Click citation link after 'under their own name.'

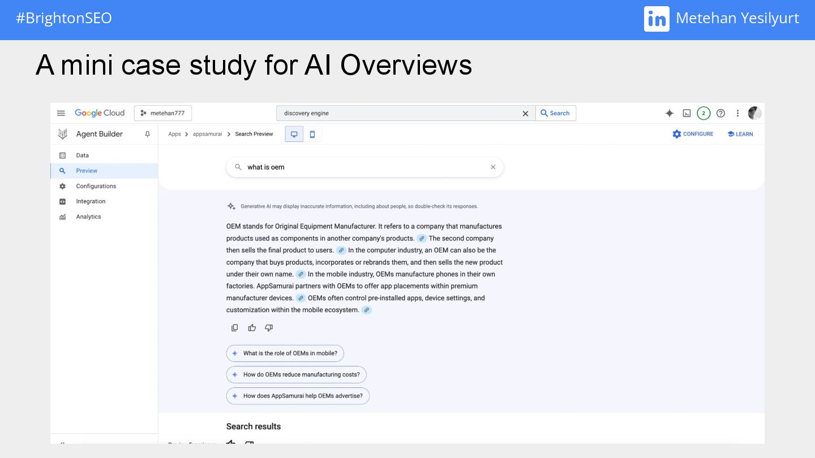[x=301, y=274]
